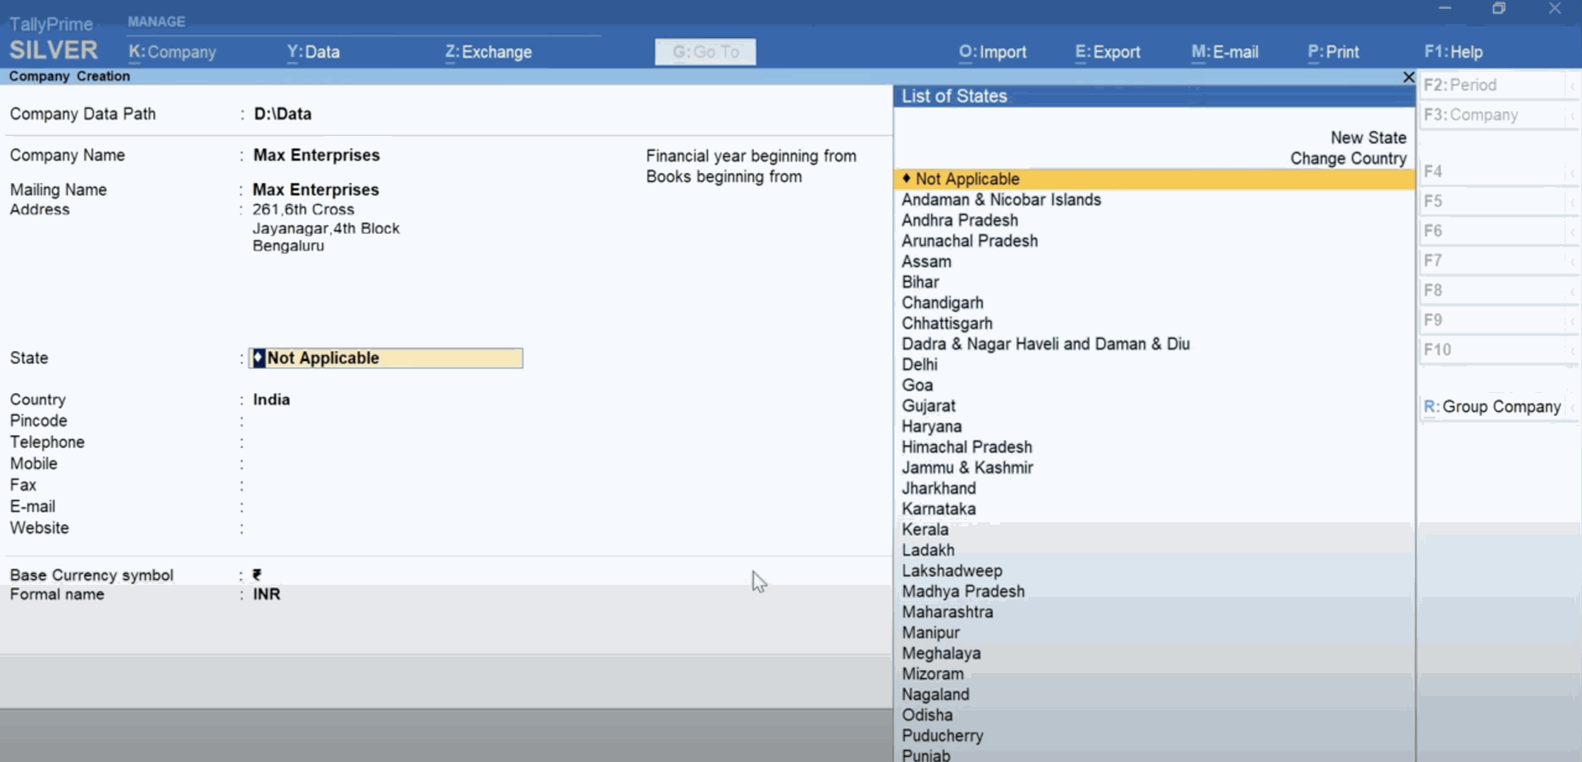Open the O:Import menu
This screenshot has height=762, width=1582.
point(993,52)
